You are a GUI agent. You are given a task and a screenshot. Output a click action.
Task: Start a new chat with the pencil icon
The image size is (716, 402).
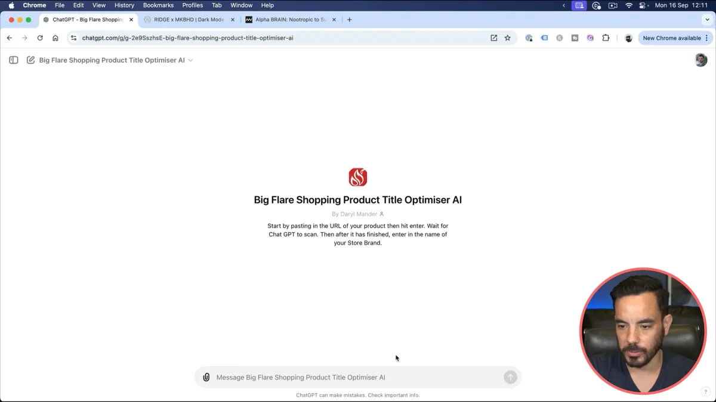[30, 60]
